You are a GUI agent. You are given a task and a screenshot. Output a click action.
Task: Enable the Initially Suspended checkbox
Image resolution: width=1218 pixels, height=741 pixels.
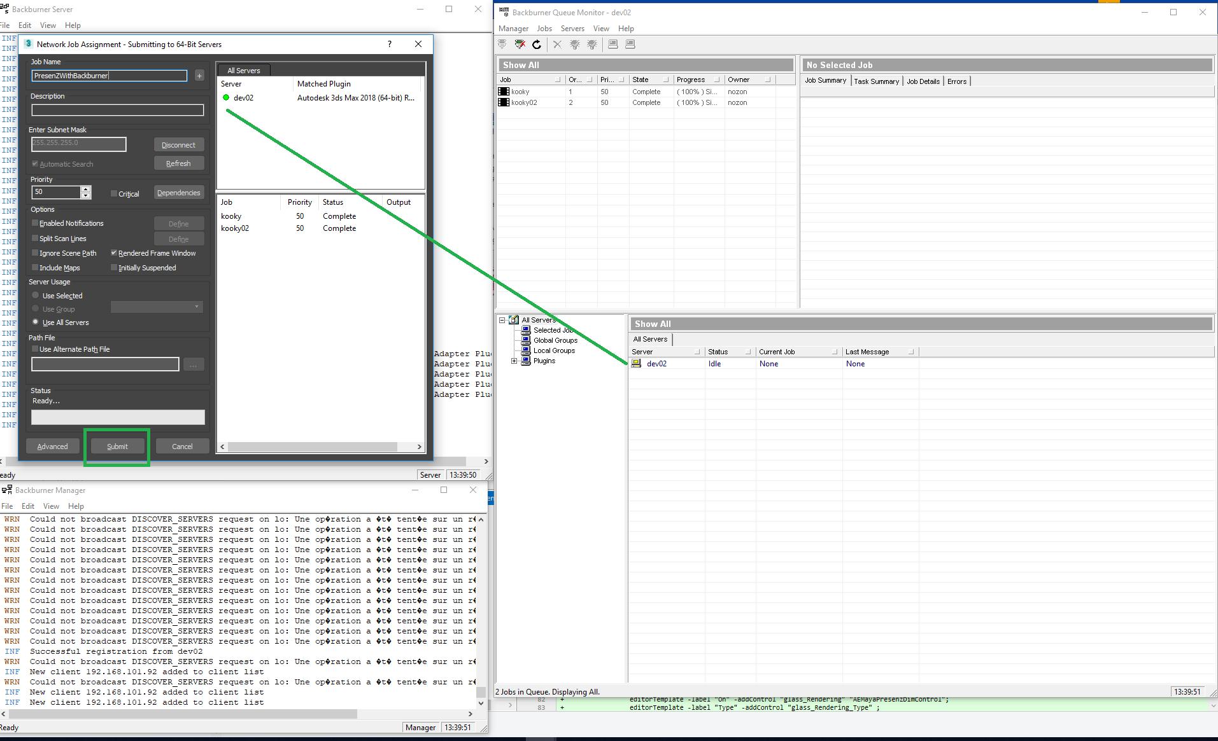click(x=114, y=268)
